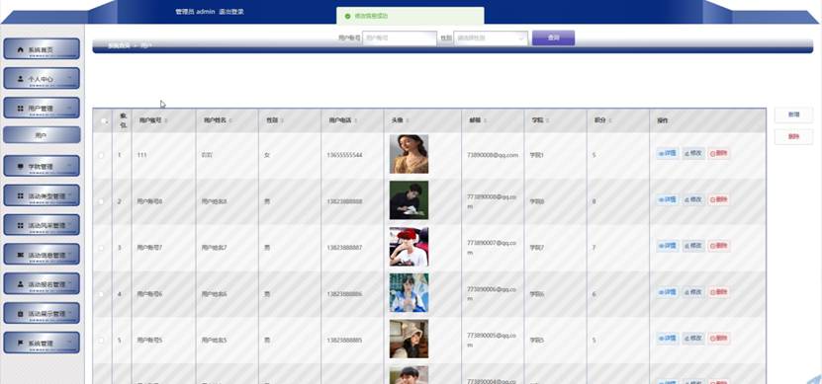Open 活动信息管理 menu label
This screenshot has height=384, width=822.
46,255
